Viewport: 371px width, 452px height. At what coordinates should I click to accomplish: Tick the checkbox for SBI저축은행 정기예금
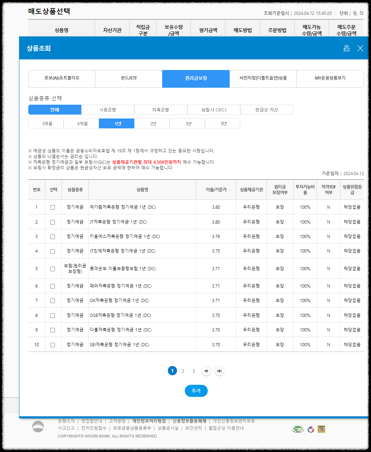click(53, 344)
